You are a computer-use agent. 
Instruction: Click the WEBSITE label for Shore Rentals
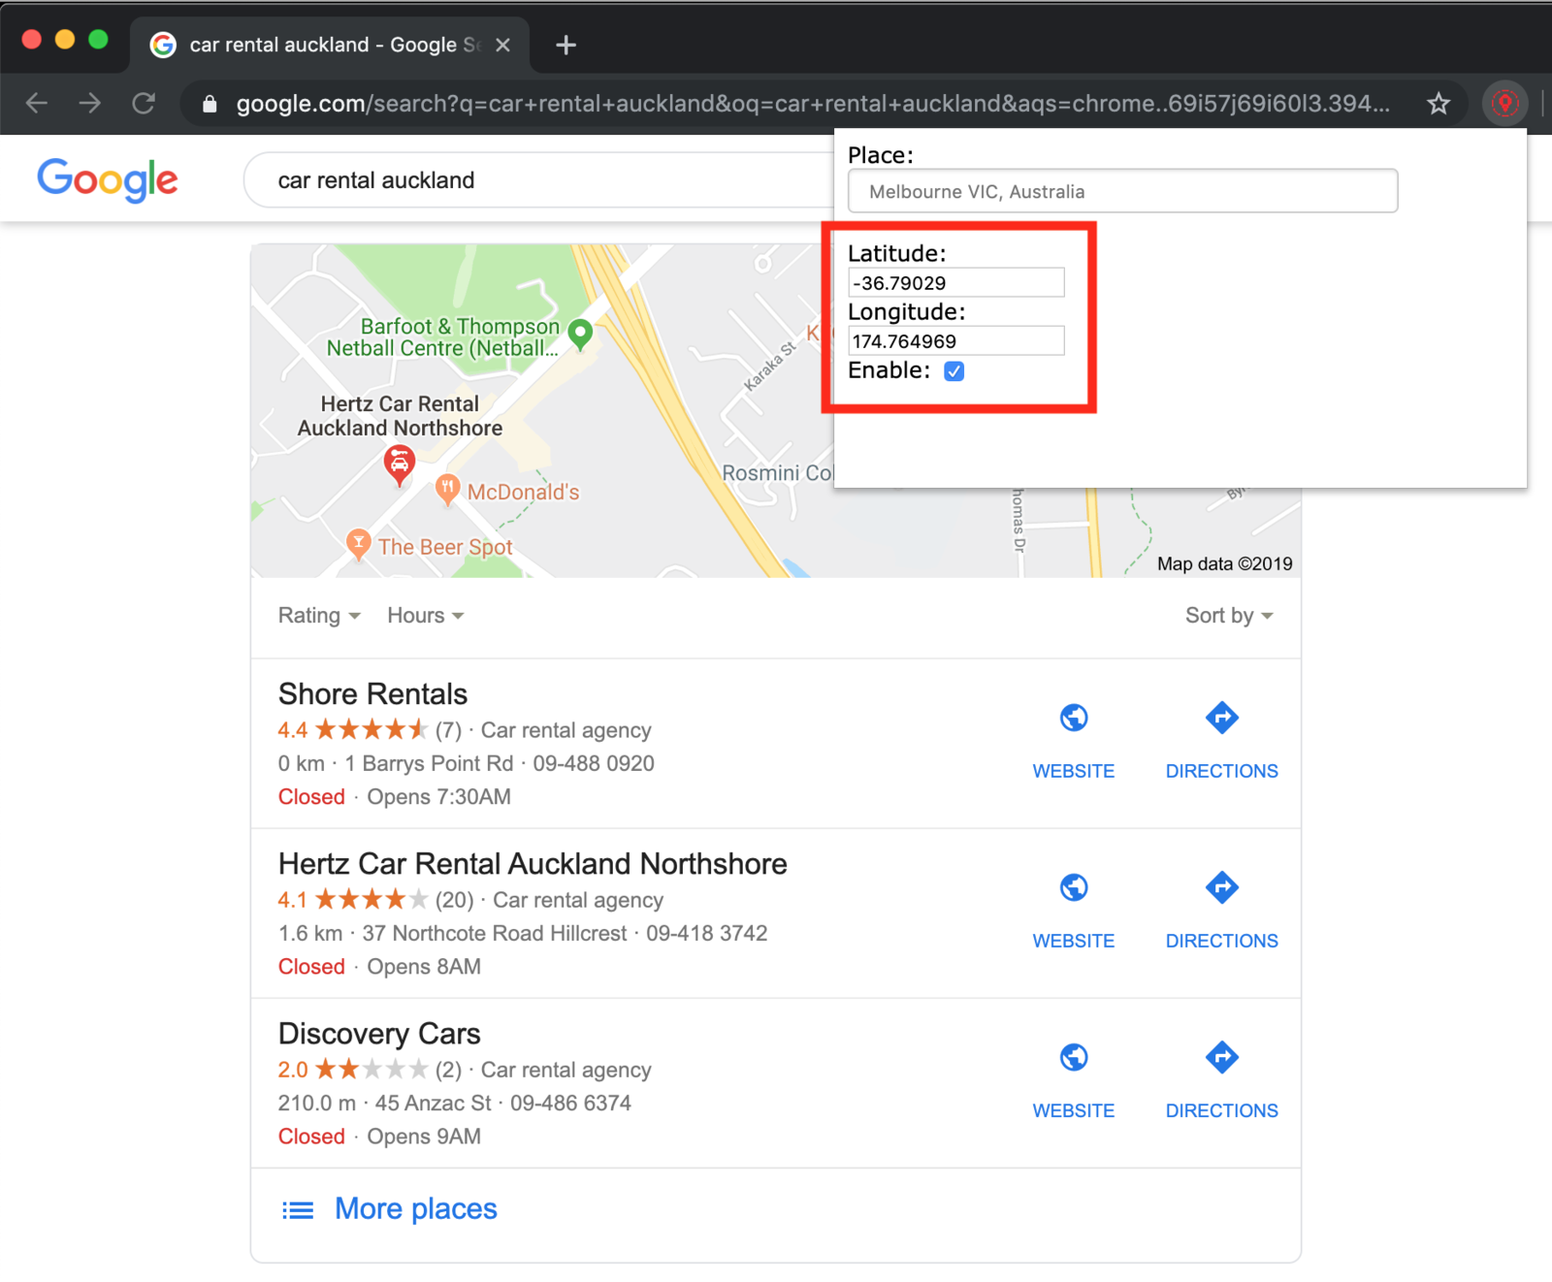point(1074,771)
